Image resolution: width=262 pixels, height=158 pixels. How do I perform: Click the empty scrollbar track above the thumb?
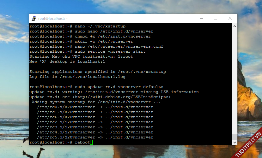pos(235,79)
